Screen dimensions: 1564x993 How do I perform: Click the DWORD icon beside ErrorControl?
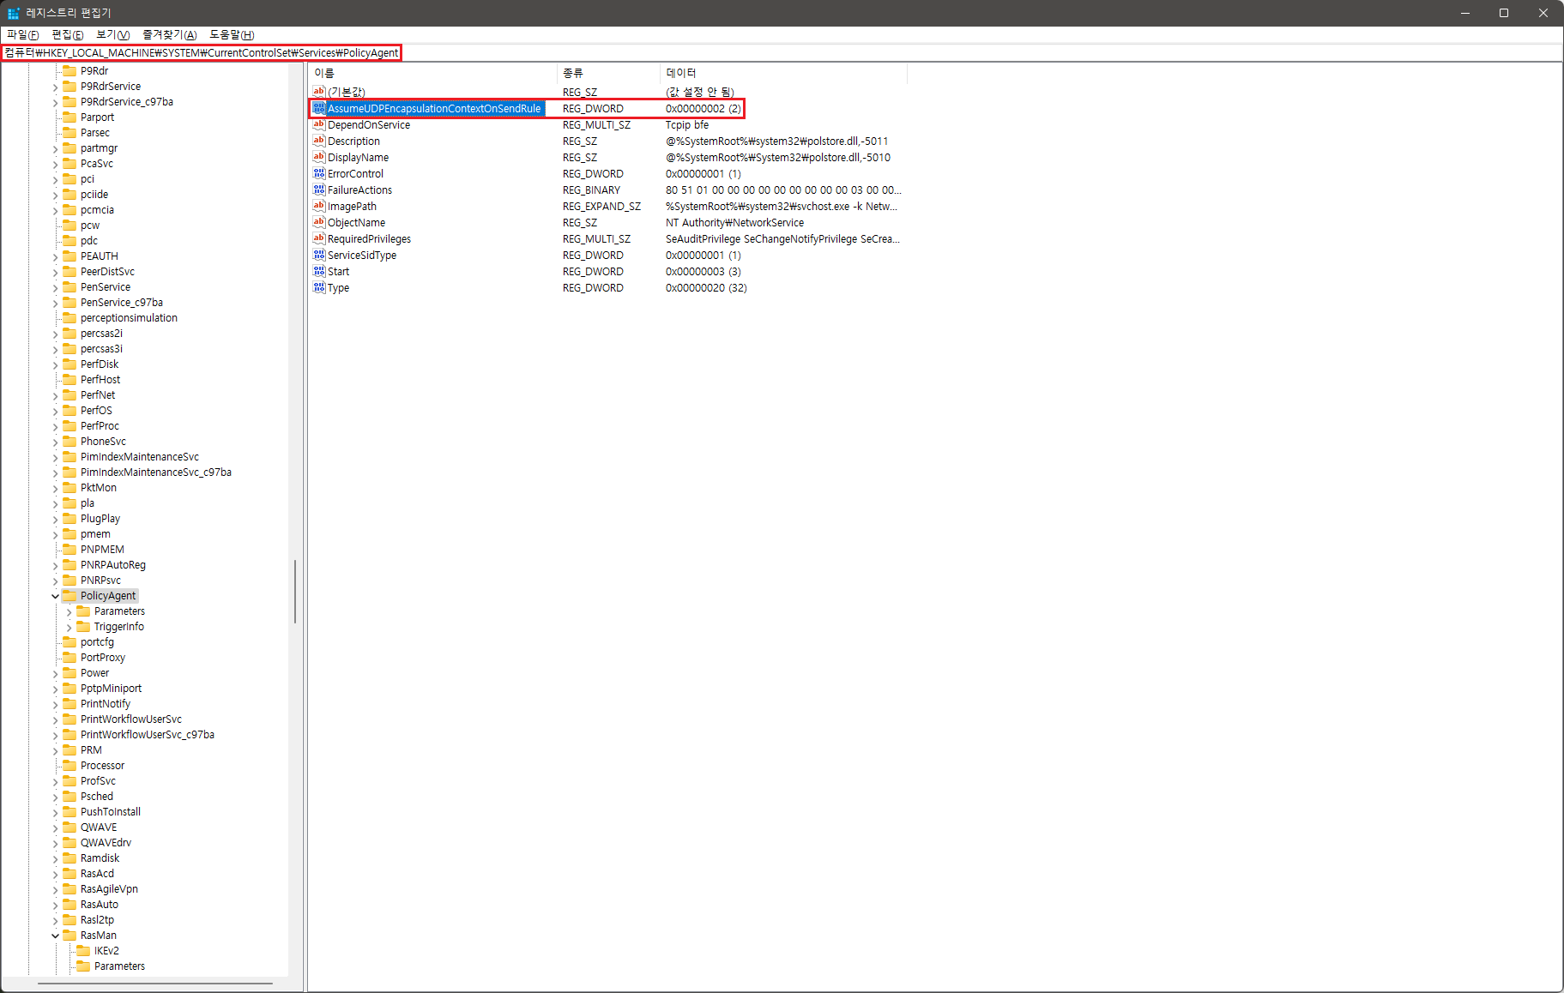(x=319, y=173)
